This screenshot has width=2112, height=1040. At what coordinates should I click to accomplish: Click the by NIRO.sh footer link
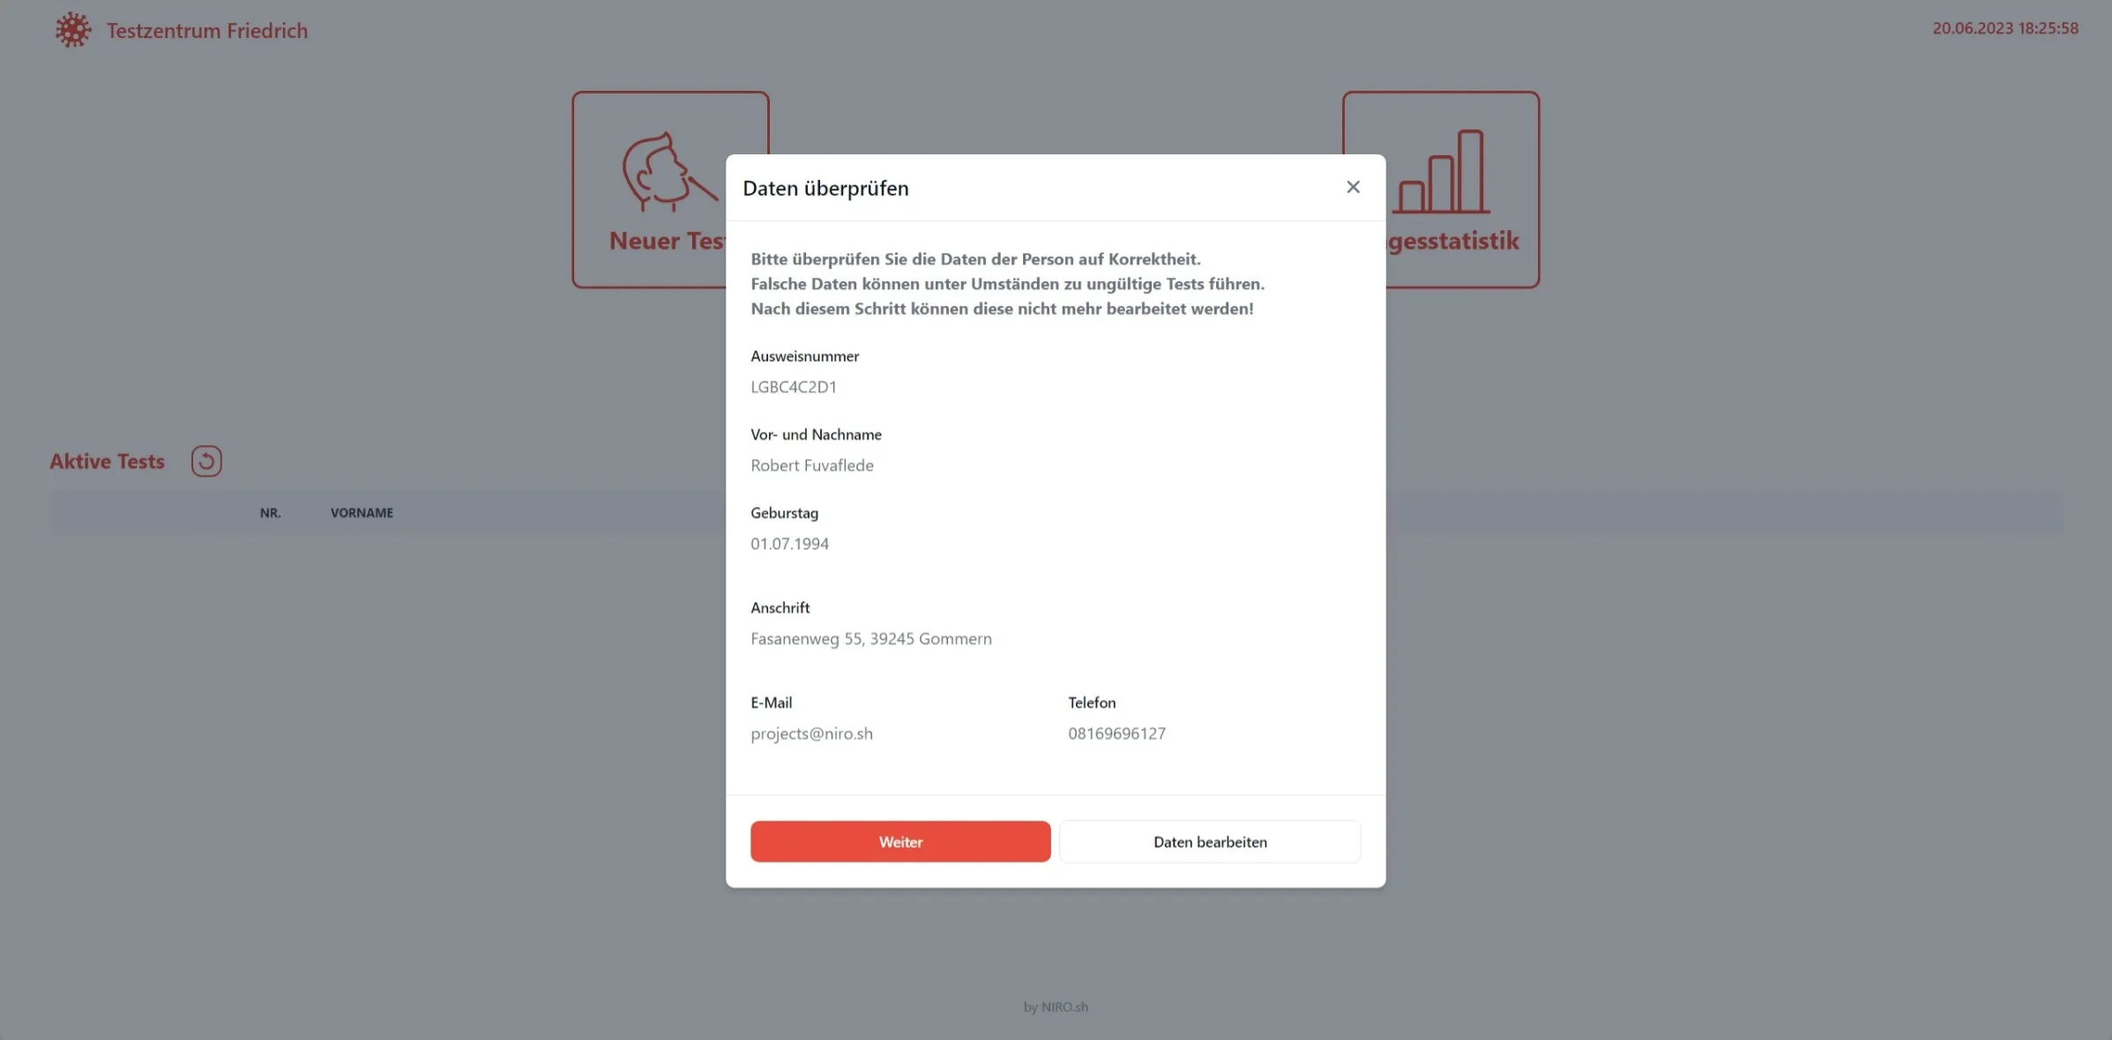(1056, 1007)
